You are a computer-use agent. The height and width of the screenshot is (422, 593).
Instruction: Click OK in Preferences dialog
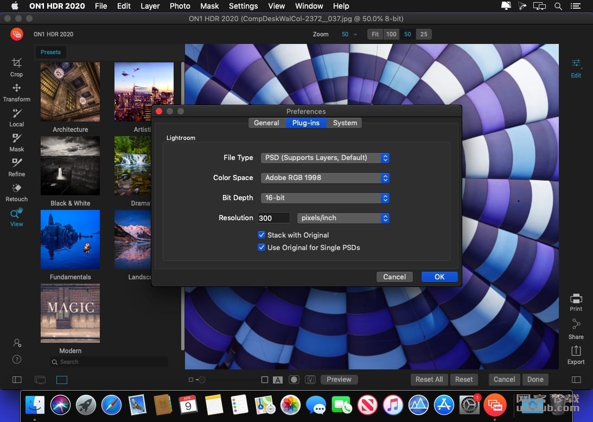point(439,277)
